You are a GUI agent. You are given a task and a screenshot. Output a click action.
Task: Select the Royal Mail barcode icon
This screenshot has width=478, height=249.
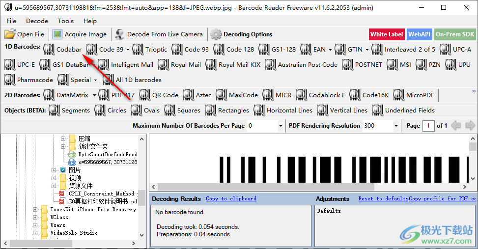click(163, 65)
